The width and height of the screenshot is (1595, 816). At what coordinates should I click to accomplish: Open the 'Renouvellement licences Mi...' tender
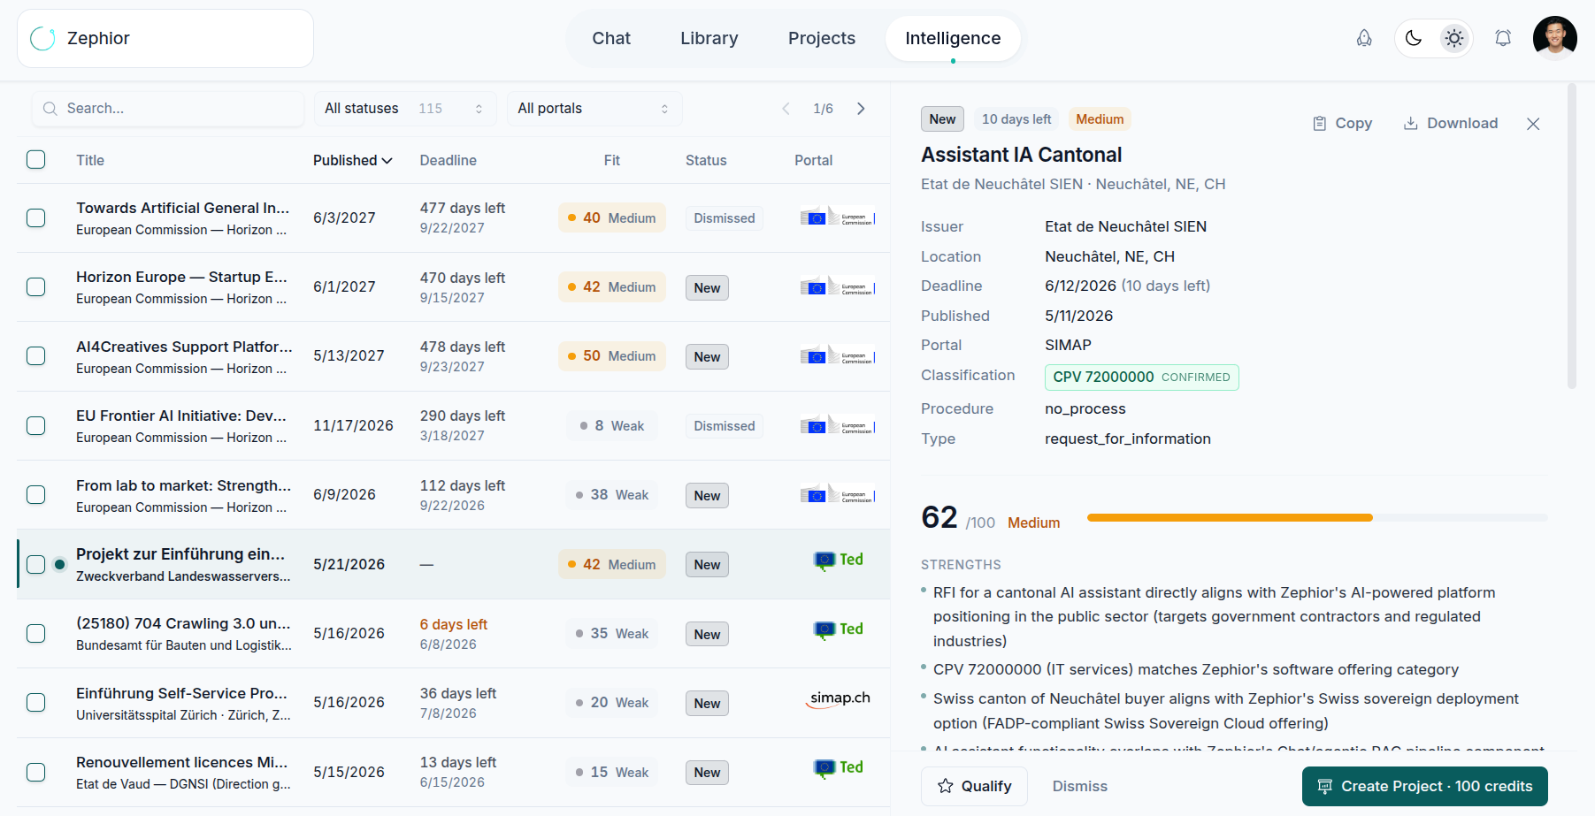click(182, 762)
